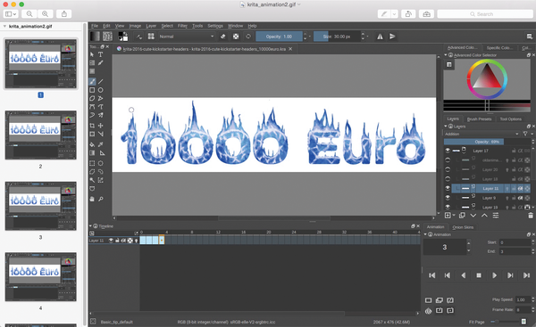The height and width of the screenshot is (327, 536).
Task: Toggle the lock on Layer 17
Action: [x=514, y=151]
